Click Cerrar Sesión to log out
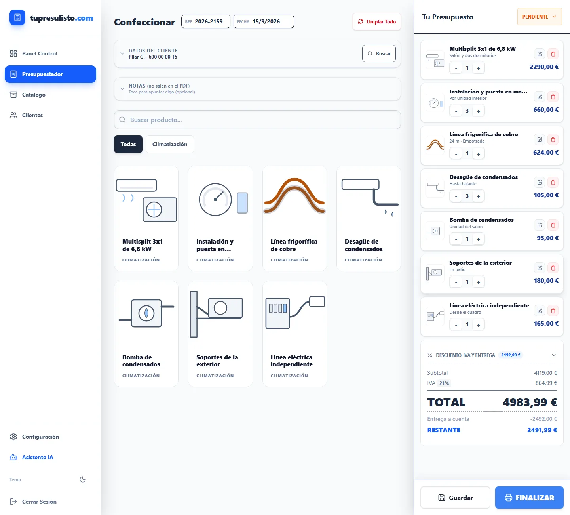 click(50, 502)
